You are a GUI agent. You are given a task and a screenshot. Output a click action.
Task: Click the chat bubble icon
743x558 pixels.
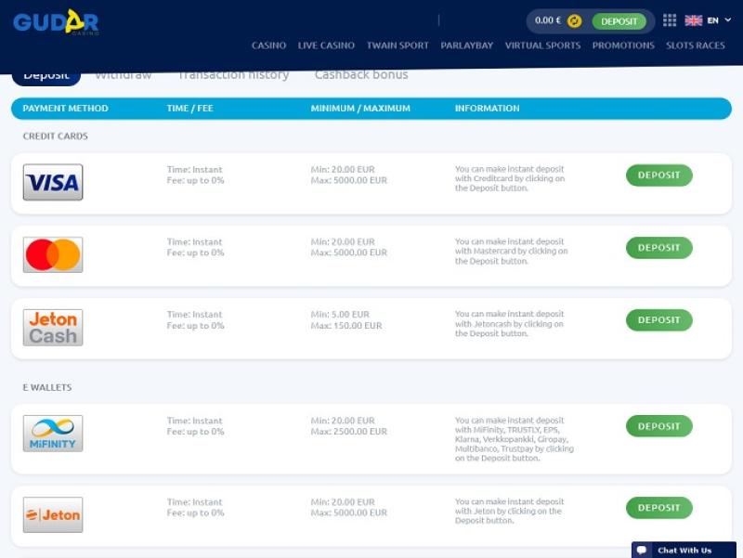coord(642,550)
